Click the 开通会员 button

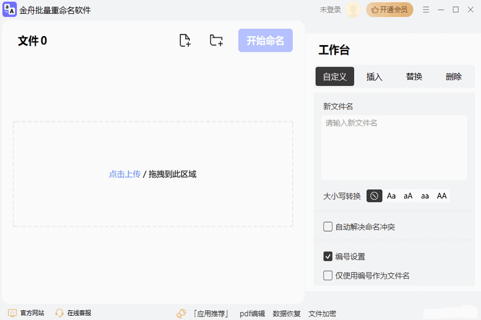tap(389, 10)
